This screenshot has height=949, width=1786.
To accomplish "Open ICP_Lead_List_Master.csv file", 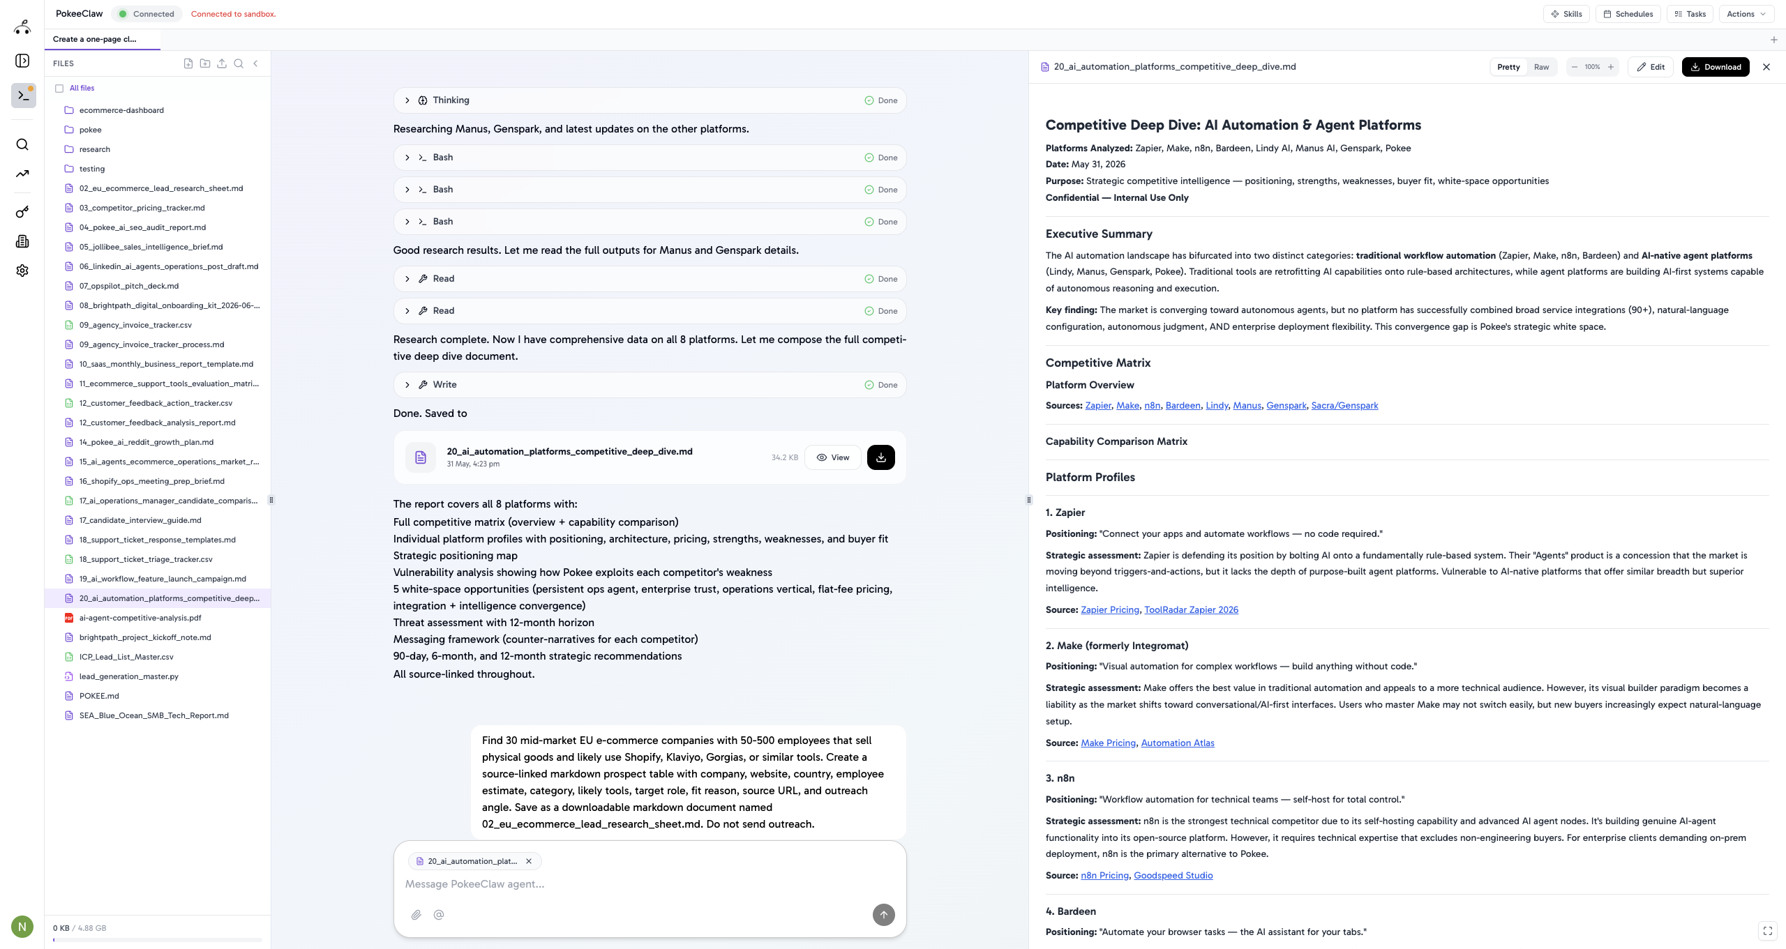I will [158, 657].
